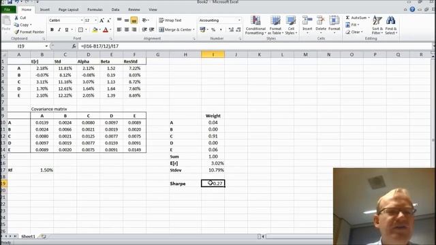
Task: Open Sort & Filter
Action: click(377, 25)
